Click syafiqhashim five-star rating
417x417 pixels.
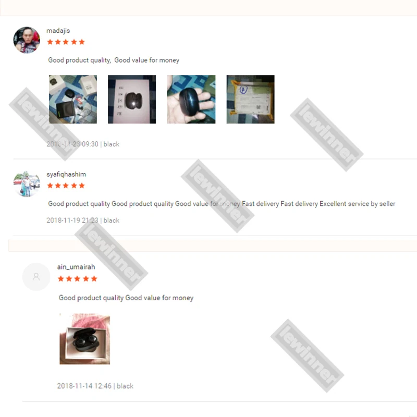(66, 186)
